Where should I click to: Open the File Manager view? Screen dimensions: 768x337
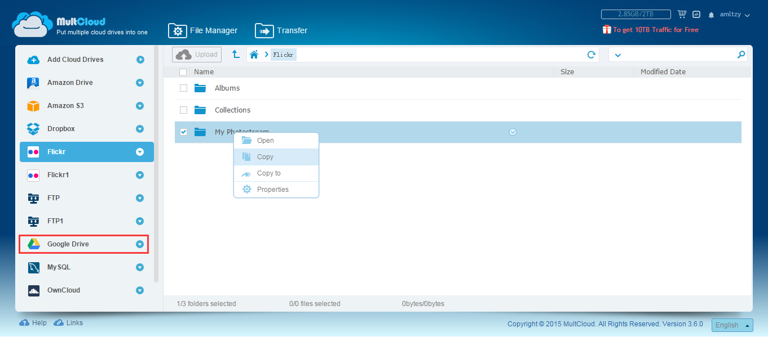pos(203,30)
